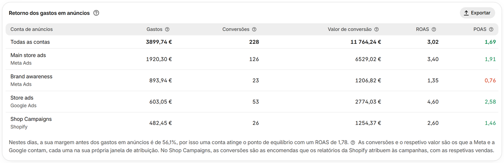The height and width of the screenshot is (163, 504).
Task: Click the red 0,76 POAS value
Action: (490, 80)
